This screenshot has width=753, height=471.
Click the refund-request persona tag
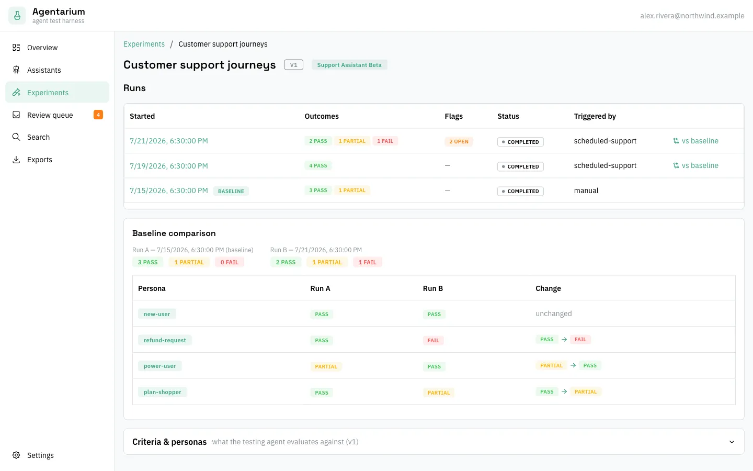[x=165, y=340]
